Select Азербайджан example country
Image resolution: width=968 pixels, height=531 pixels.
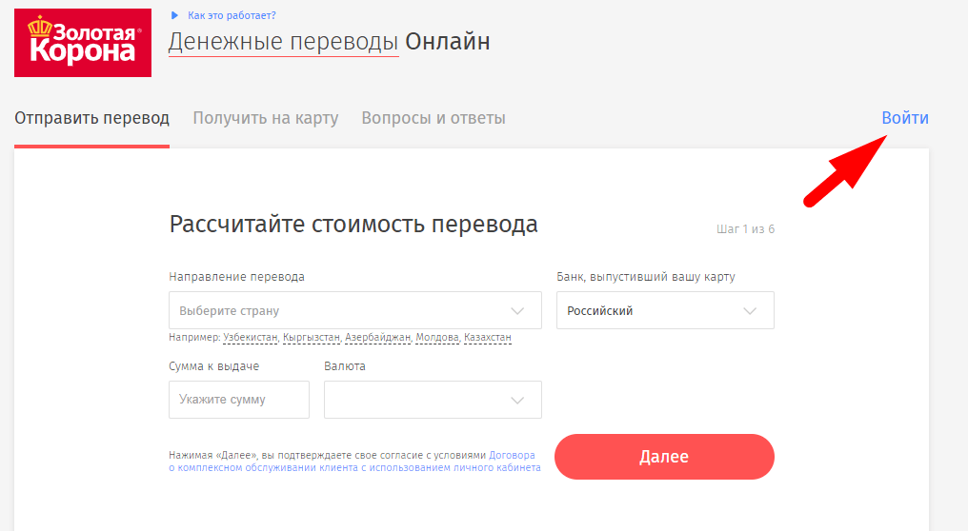point(377,338)
